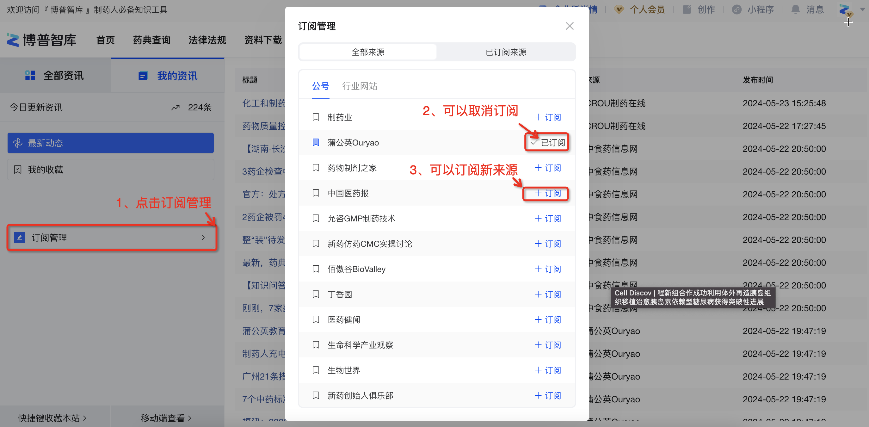
Task: Click bookmark icon beside 药物制剂之家
Action: tap(316, 168)
